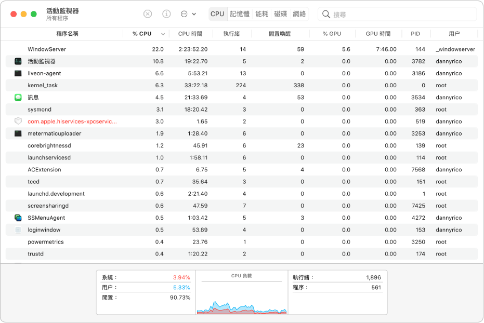
Task: Click the 程序 total 561
Action: [376, 288]
